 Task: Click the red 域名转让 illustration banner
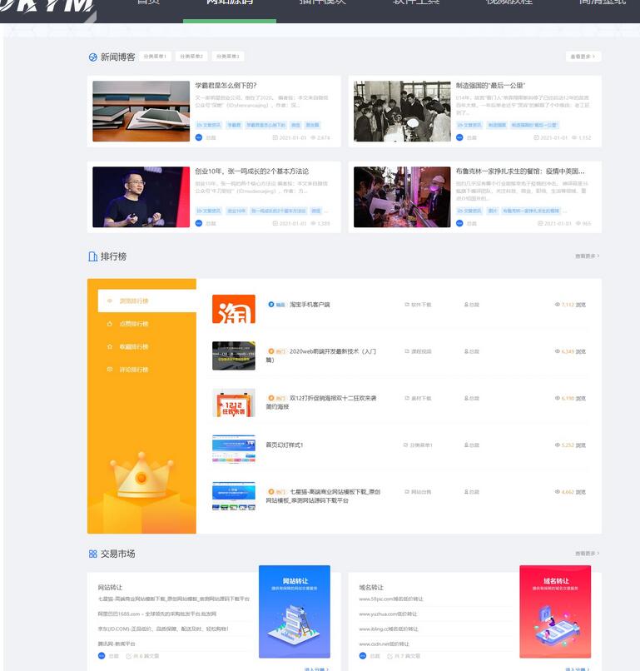pos(555,612)
